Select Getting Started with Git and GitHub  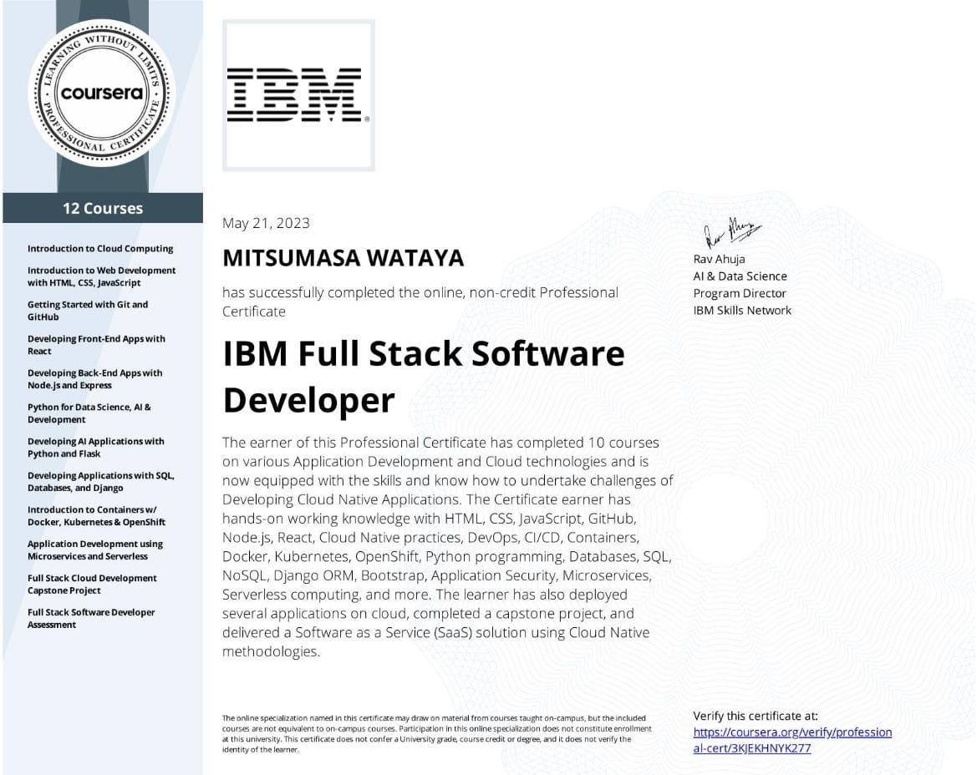point(88,311)
